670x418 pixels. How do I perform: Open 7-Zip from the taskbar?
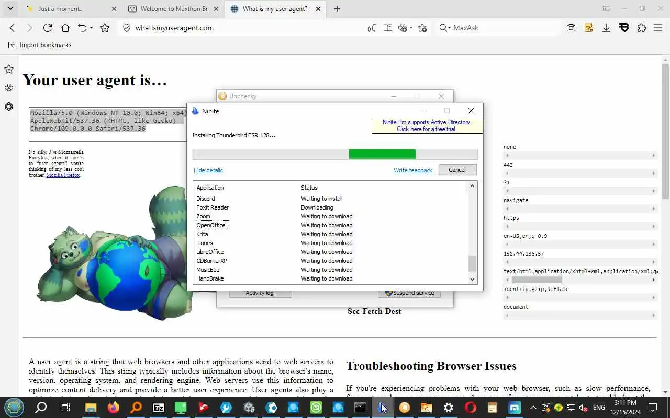point(158,408)
